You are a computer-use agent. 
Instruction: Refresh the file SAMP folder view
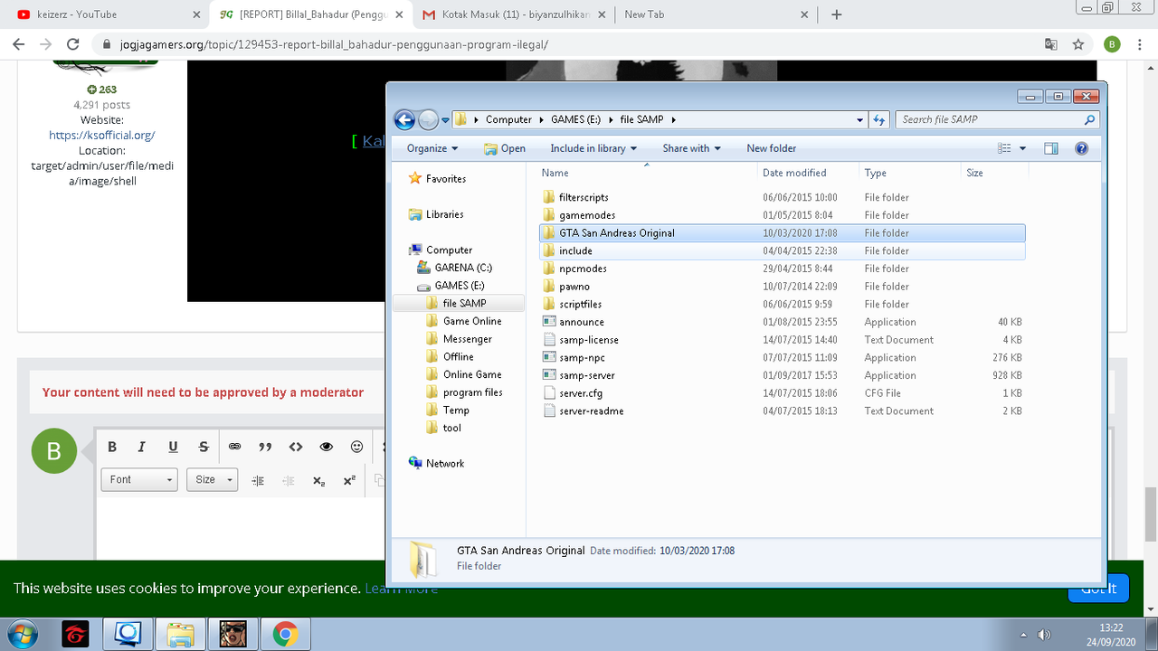tap(878, 119)
